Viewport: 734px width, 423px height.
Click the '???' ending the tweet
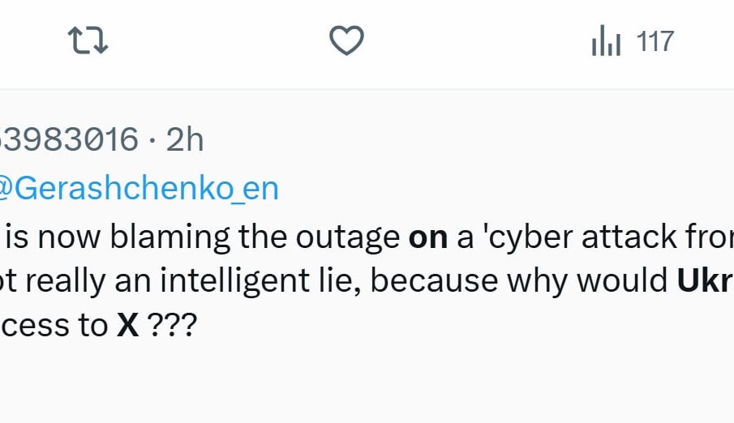pyautogui.click(x=172, y=325)
